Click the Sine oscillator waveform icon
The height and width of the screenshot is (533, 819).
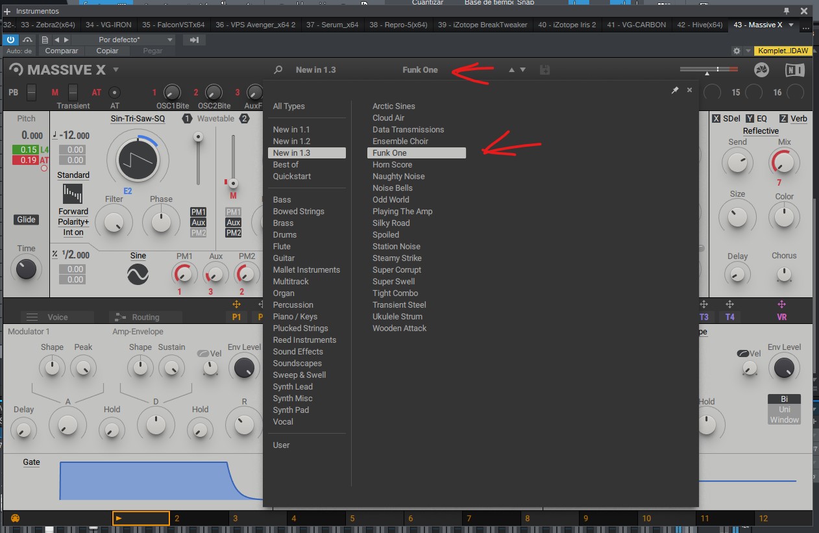138,275
